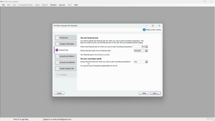Click the step 7 Conclusion item
The image size is (215, 121).
[x=66, y=75]
